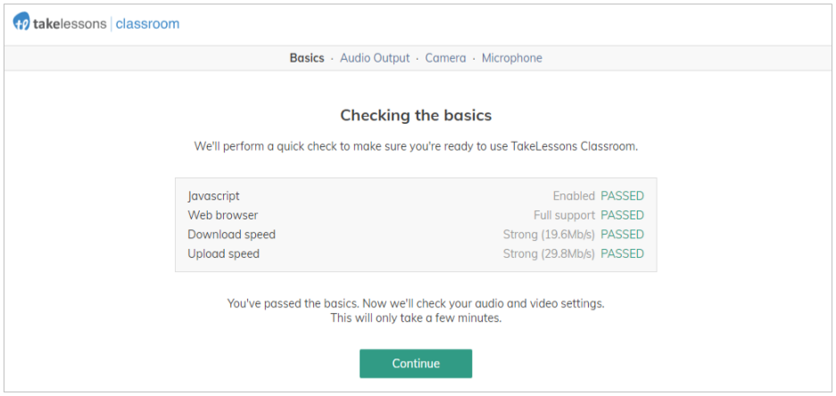The image size is (836, 396).
Task: Click the TakeLessons logo icon
Action: [x=22, y=23]
